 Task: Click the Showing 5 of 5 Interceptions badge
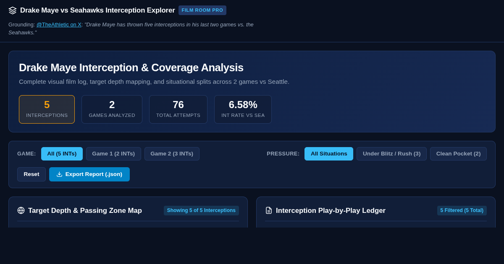(x=201, y=210)
